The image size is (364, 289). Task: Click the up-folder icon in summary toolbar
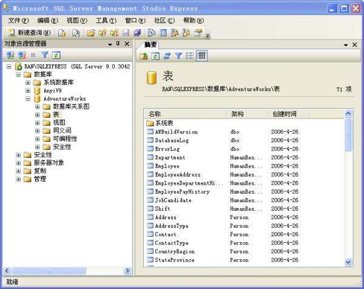point(144,56)
